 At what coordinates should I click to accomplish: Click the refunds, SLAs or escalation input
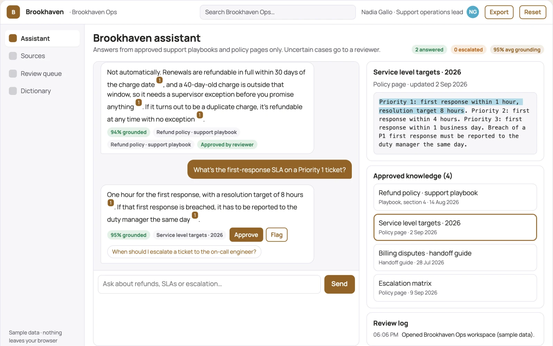pyautogui.click(x=209, y=284)
